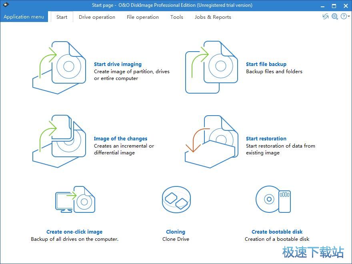Viewport: 352px width, 264px height.
Task: Click the Create one-click image icon
Action: pyautogui.click(x=75, y=199)
